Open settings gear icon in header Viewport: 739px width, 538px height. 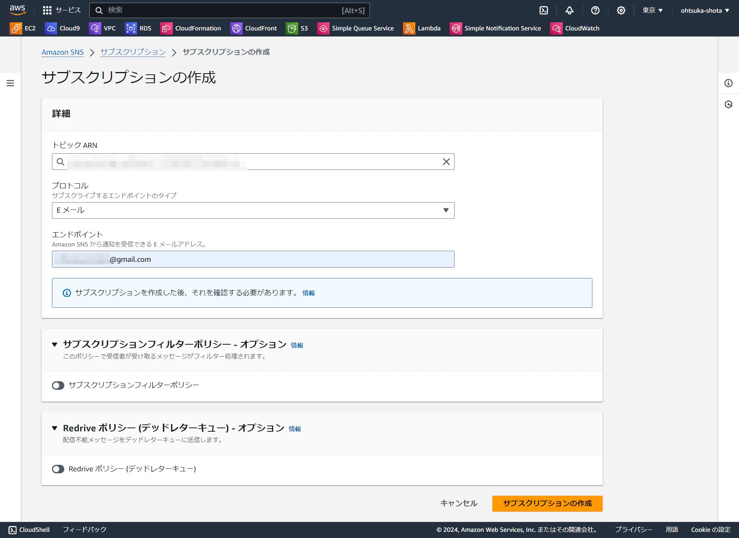point(621,10)
